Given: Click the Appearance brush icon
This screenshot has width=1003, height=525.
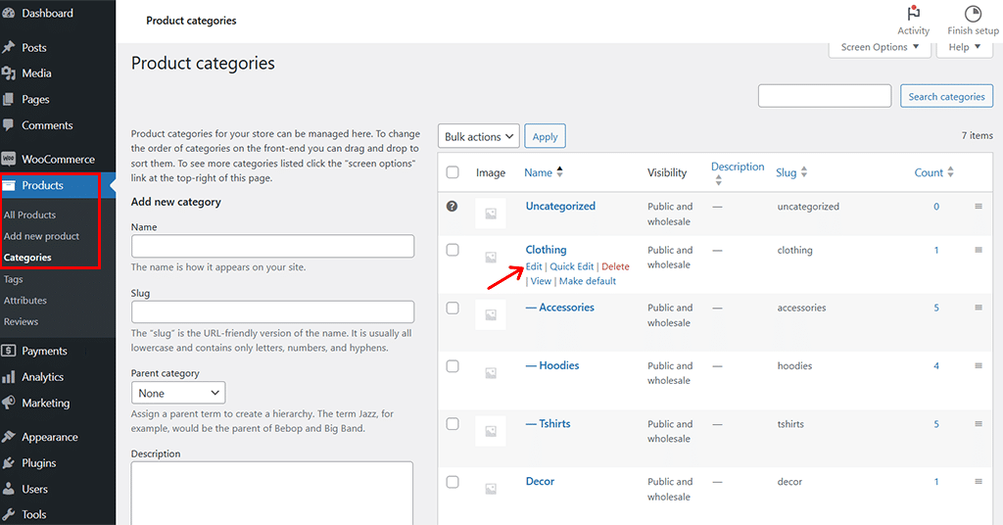Looking at the screenshot, I should (x=8, y=437).
